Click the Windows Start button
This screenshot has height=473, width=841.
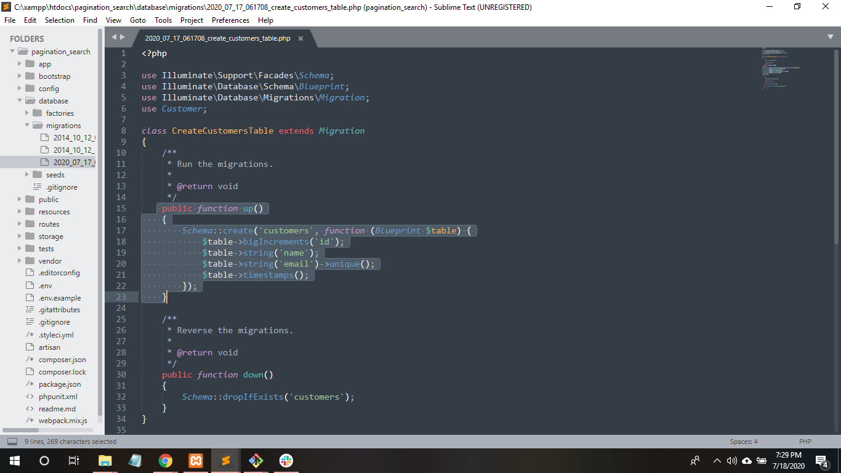pyautogui.click(x=14, y=460)
